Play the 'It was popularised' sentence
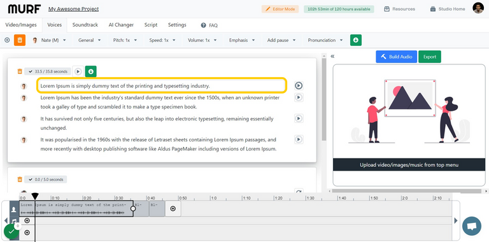489x242 pixels. coord(299,139)
